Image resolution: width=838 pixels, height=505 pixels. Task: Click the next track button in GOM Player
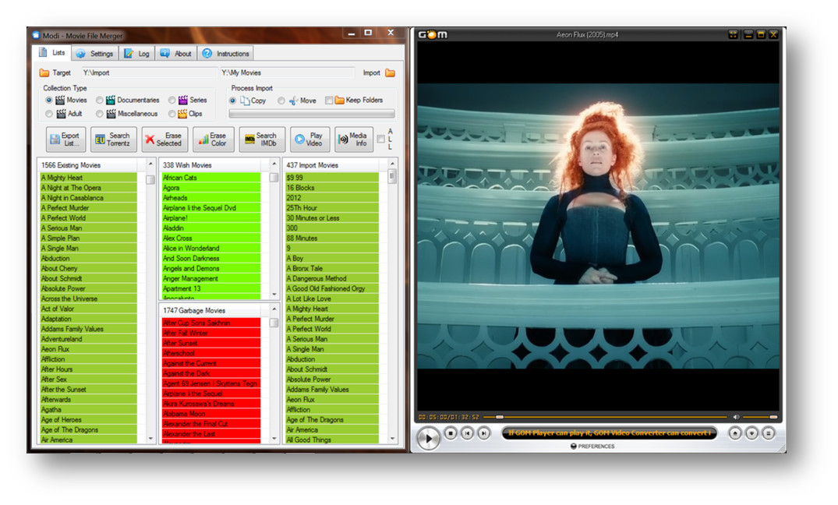point(483,433)
